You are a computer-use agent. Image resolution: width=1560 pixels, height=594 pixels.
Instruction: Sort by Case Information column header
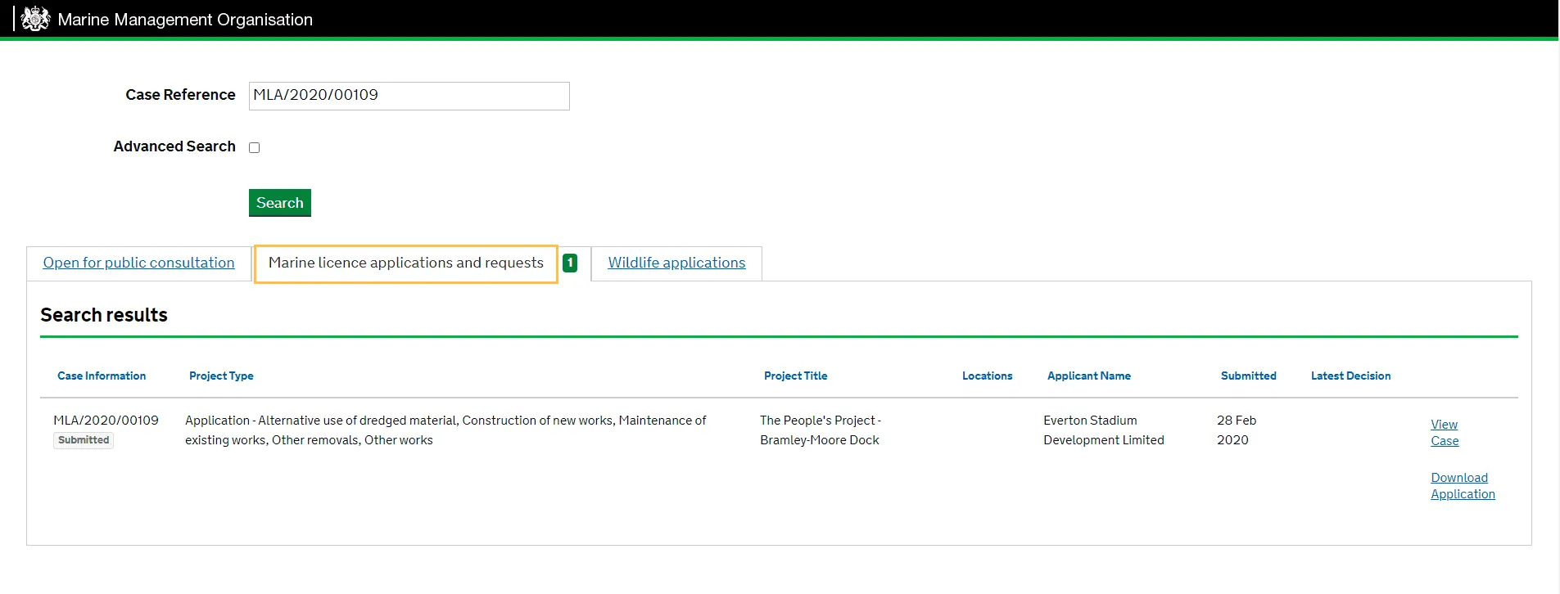tap(102, 376)
